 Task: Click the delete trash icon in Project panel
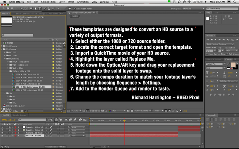(x=22, y=111)
